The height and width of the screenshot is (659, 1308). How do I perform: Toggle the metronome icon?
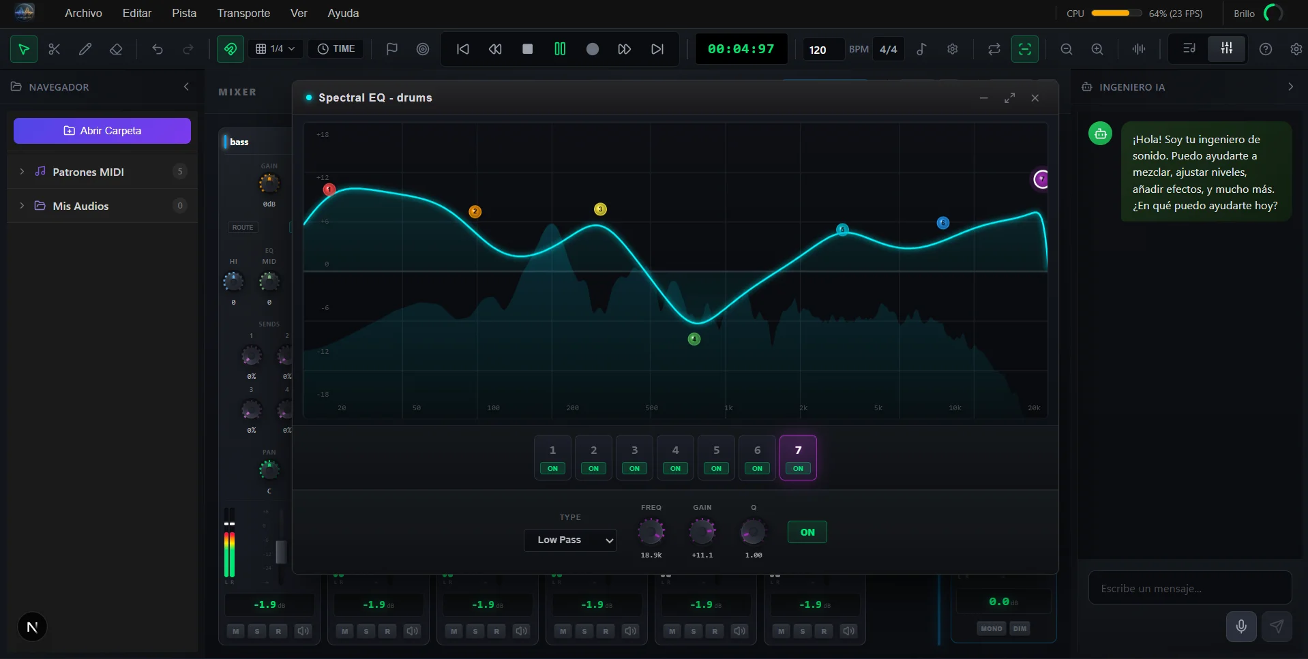pyautogui.click(x=921, y=49)
